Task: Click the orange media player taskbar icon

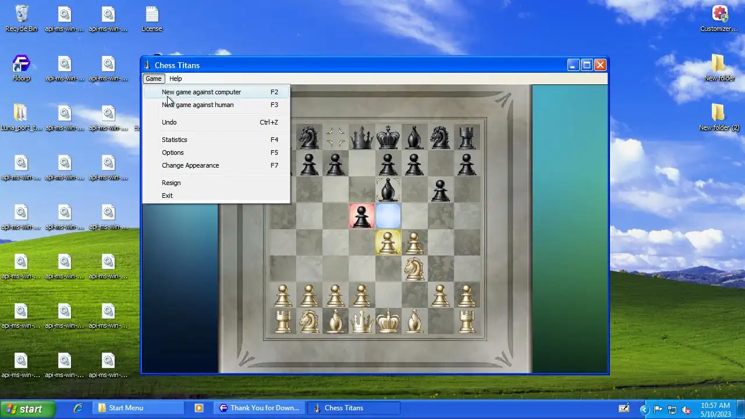Action: (199, 409)
